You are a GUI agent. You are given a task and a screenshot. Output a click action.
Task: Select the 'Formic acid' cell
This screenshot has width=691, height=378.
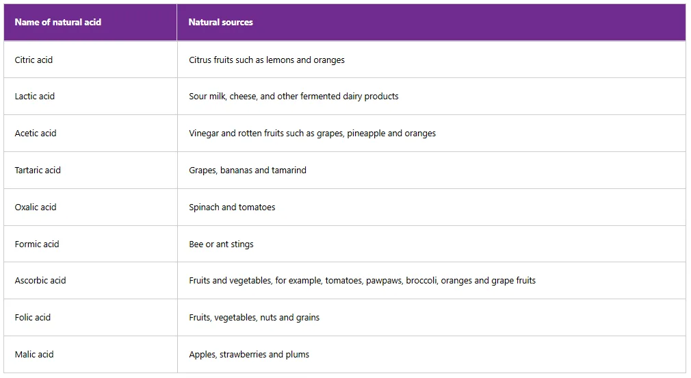pos(37,244)
